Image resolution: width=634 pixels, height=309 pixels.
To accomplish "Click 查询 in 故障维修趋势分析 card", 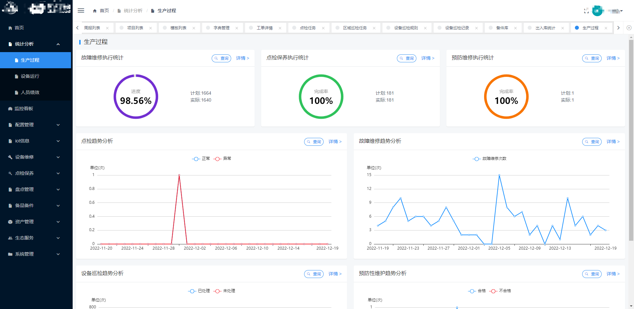I will [x=592, y=142].
